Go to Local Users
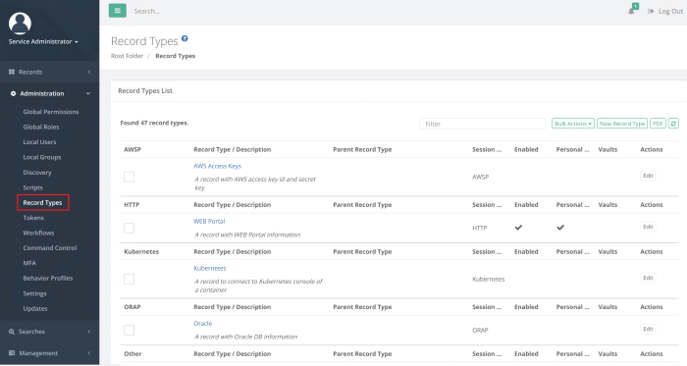Screen dimensions: 687x366 40,142
